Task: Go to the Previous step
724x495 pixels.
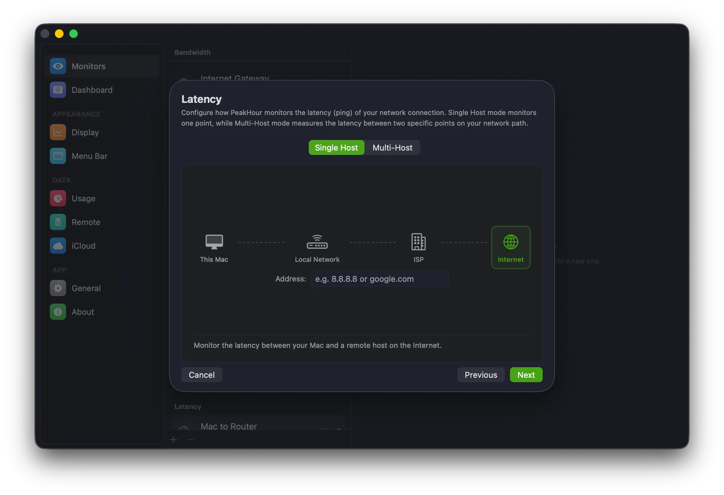Action: pos(481,375)
